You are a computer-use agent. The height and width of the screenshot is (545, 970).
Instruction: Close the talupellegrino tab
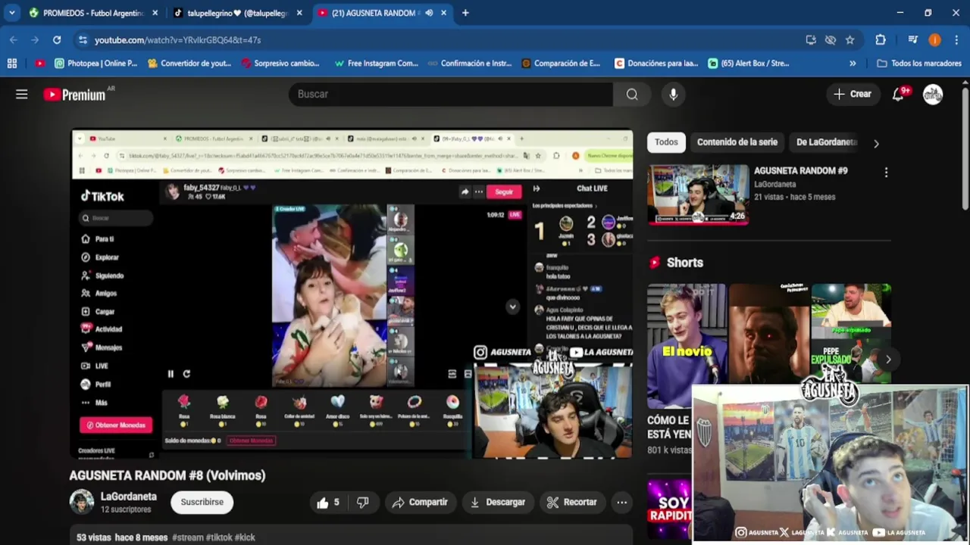[x=299, y=13]
